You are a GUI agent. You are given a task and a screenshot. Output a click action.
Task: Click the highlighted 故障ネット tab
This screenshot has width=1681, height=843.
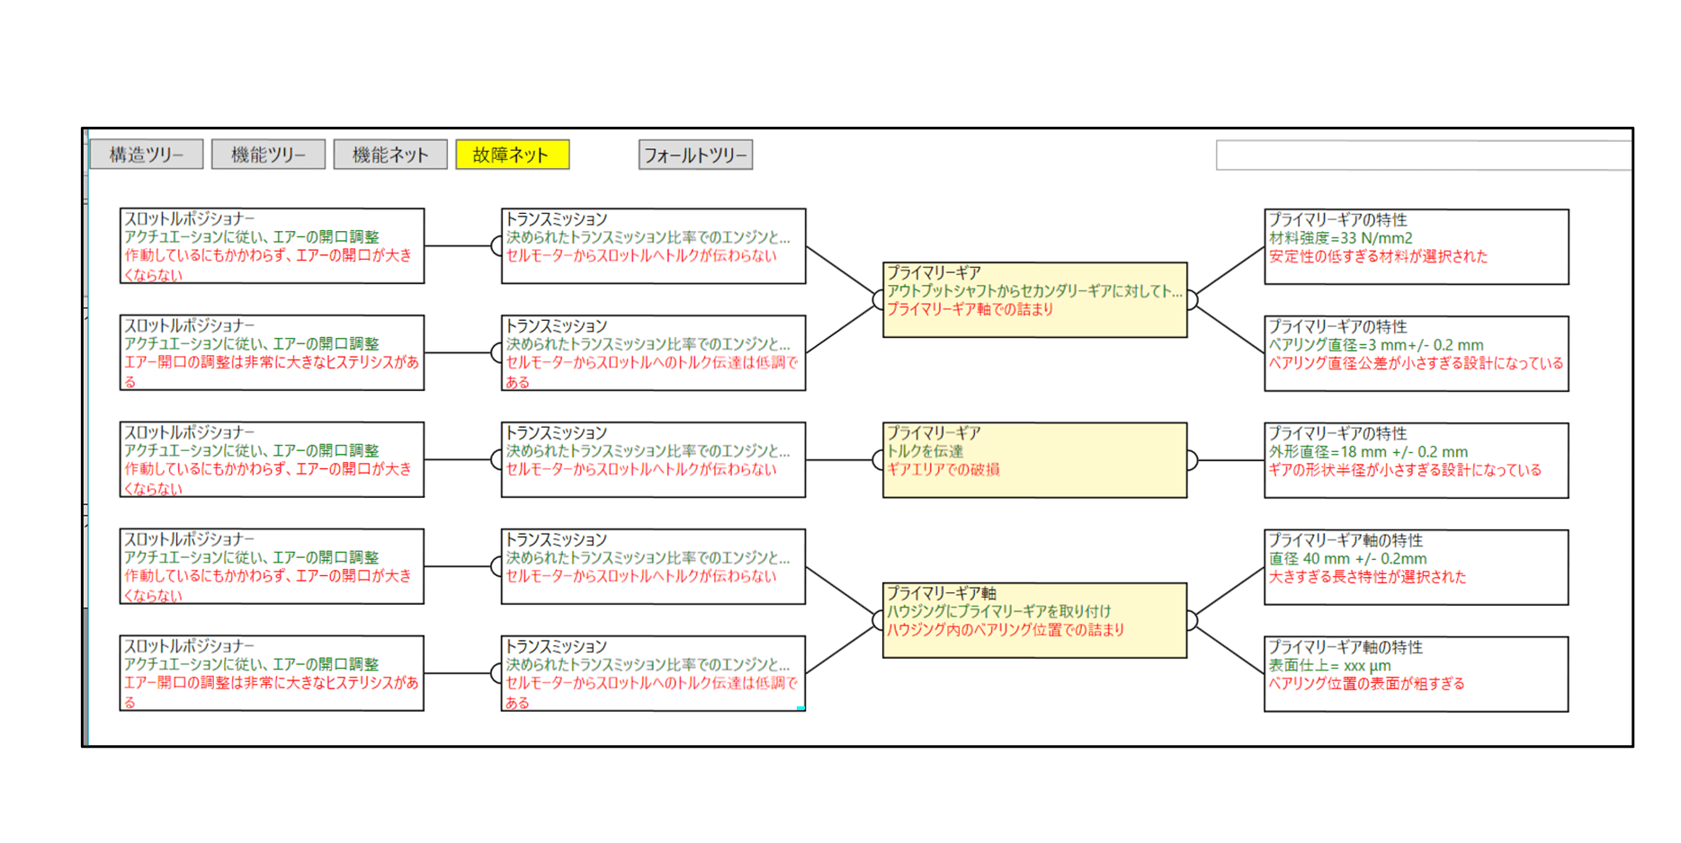512,155
